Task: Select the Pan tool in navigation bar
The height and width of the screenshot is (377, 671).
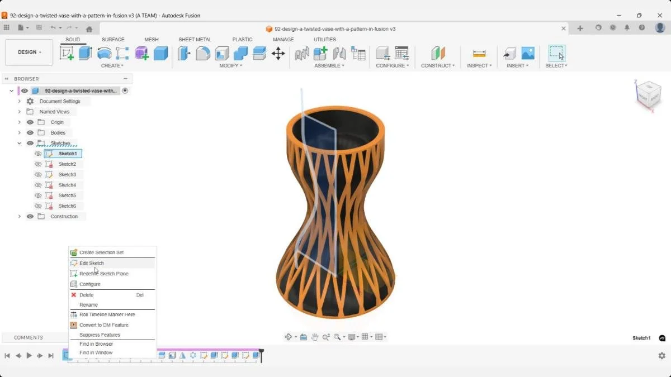Action: pos(315,336)
